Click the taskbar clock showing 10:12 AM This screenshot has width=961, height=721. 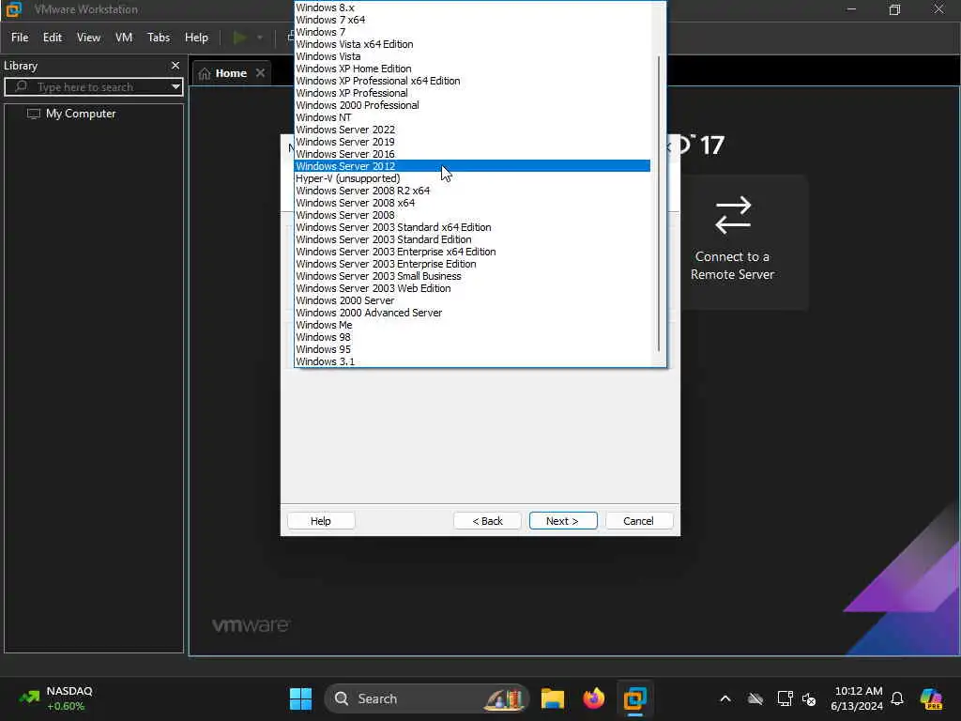click(857, 698)
